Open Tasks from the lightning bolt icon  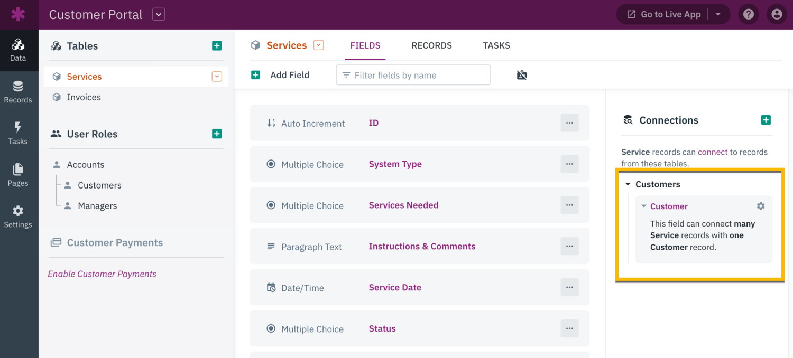tap(18, 133)
